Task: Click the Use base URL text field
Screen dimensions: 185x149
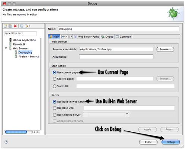Action: tap(129, 108)
